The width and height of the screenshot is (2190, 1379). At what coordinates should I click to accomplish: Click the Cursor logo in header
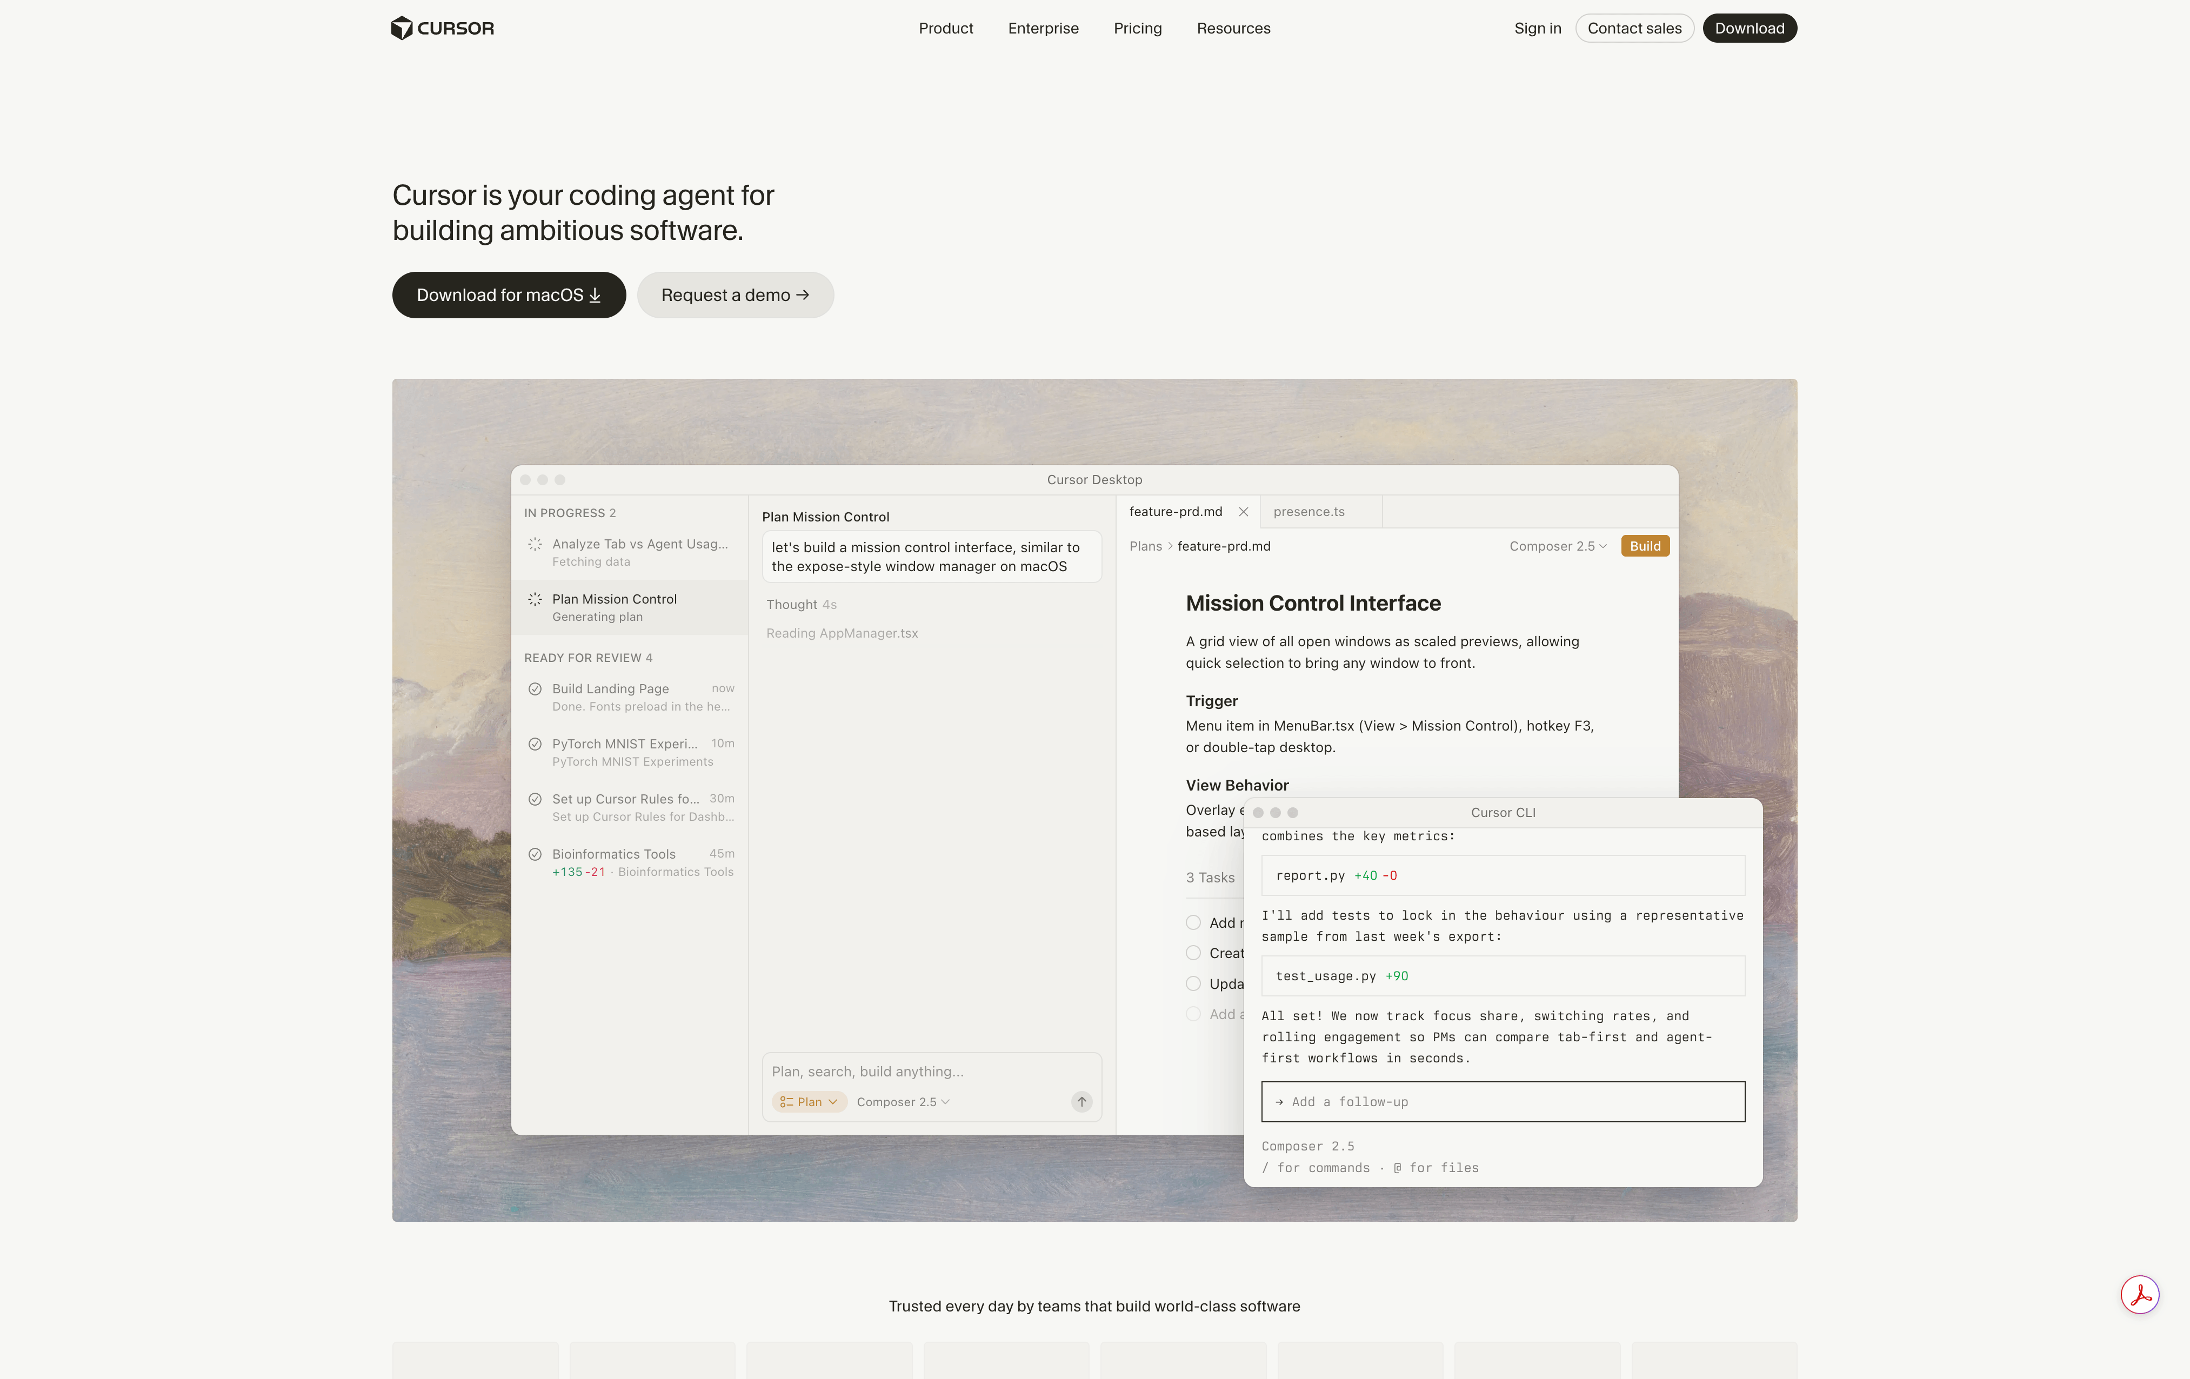pyautogui.click(x=443, y=28)
